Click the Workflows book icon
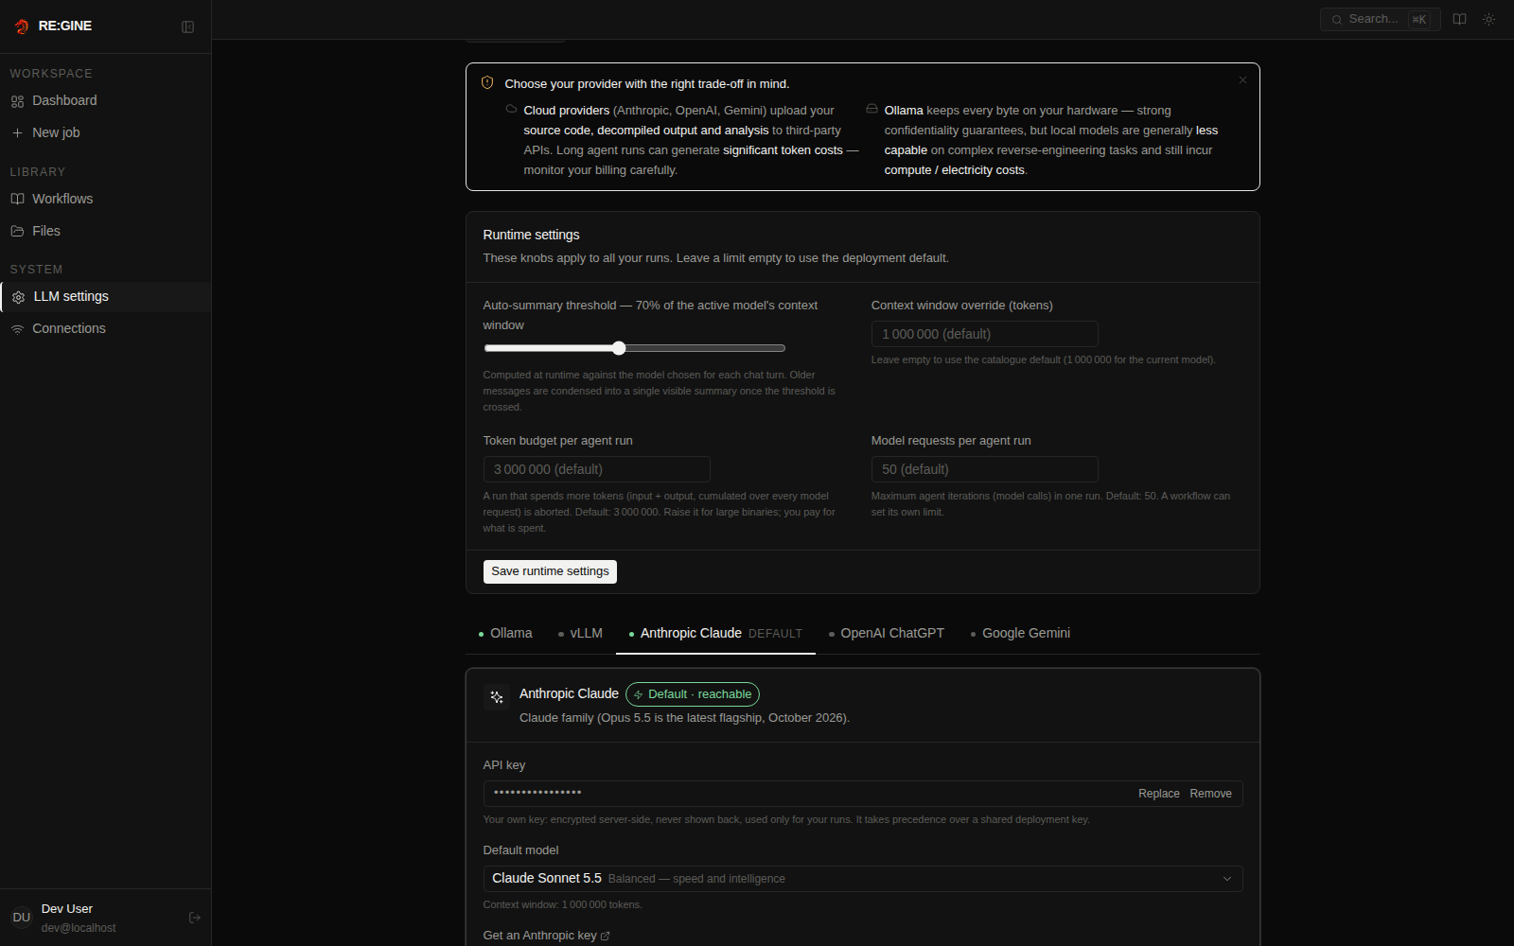The image size is (1514, 946). tap(17, 200)
